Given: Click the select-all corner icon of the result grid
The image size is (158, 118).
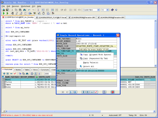Looking at the screenshot, I should pos(4,77).
